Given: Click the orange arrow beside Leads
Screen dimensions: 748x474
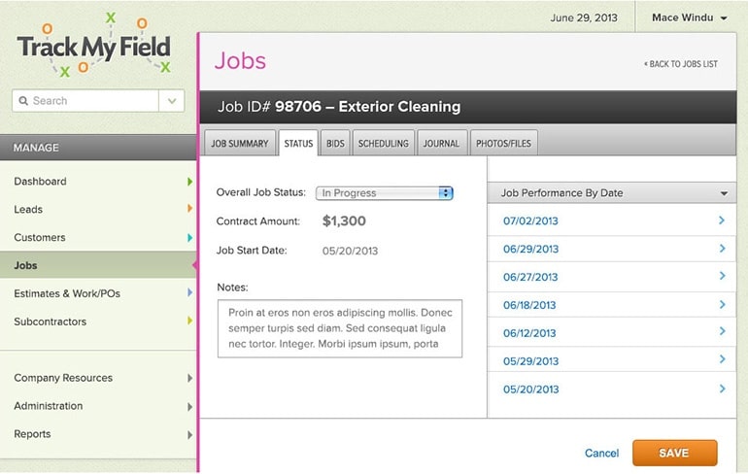Looking at the screenshot, I should pos(189,209).
